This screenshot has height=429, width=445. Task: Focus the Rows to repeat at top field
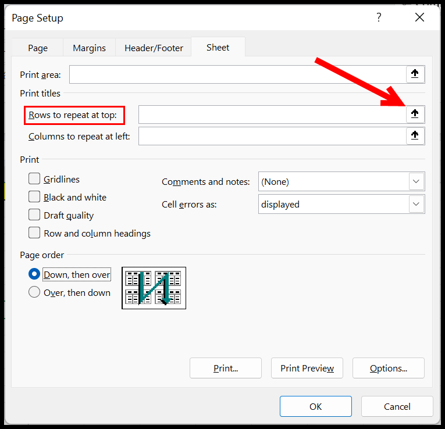click(272, 115)
